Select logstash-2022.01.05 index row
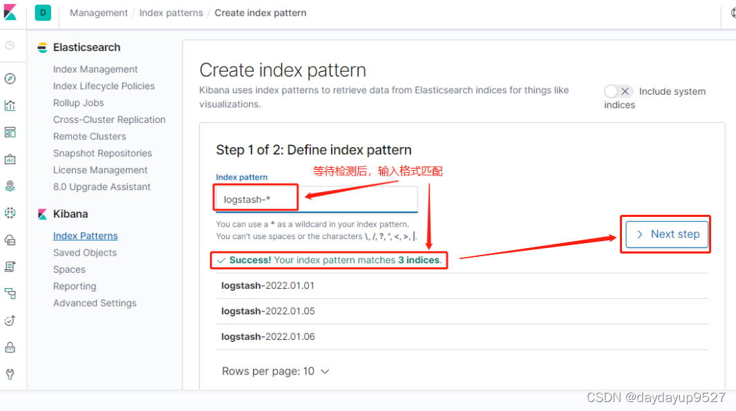Image resolution: width=736 pixels, height=411 pixels. point(462,312)
